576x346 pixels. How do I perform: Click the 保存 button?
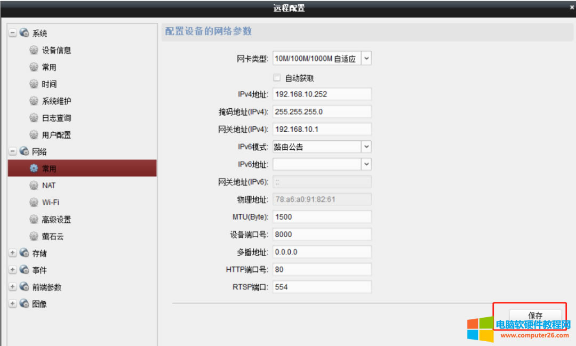coord(535,316)
